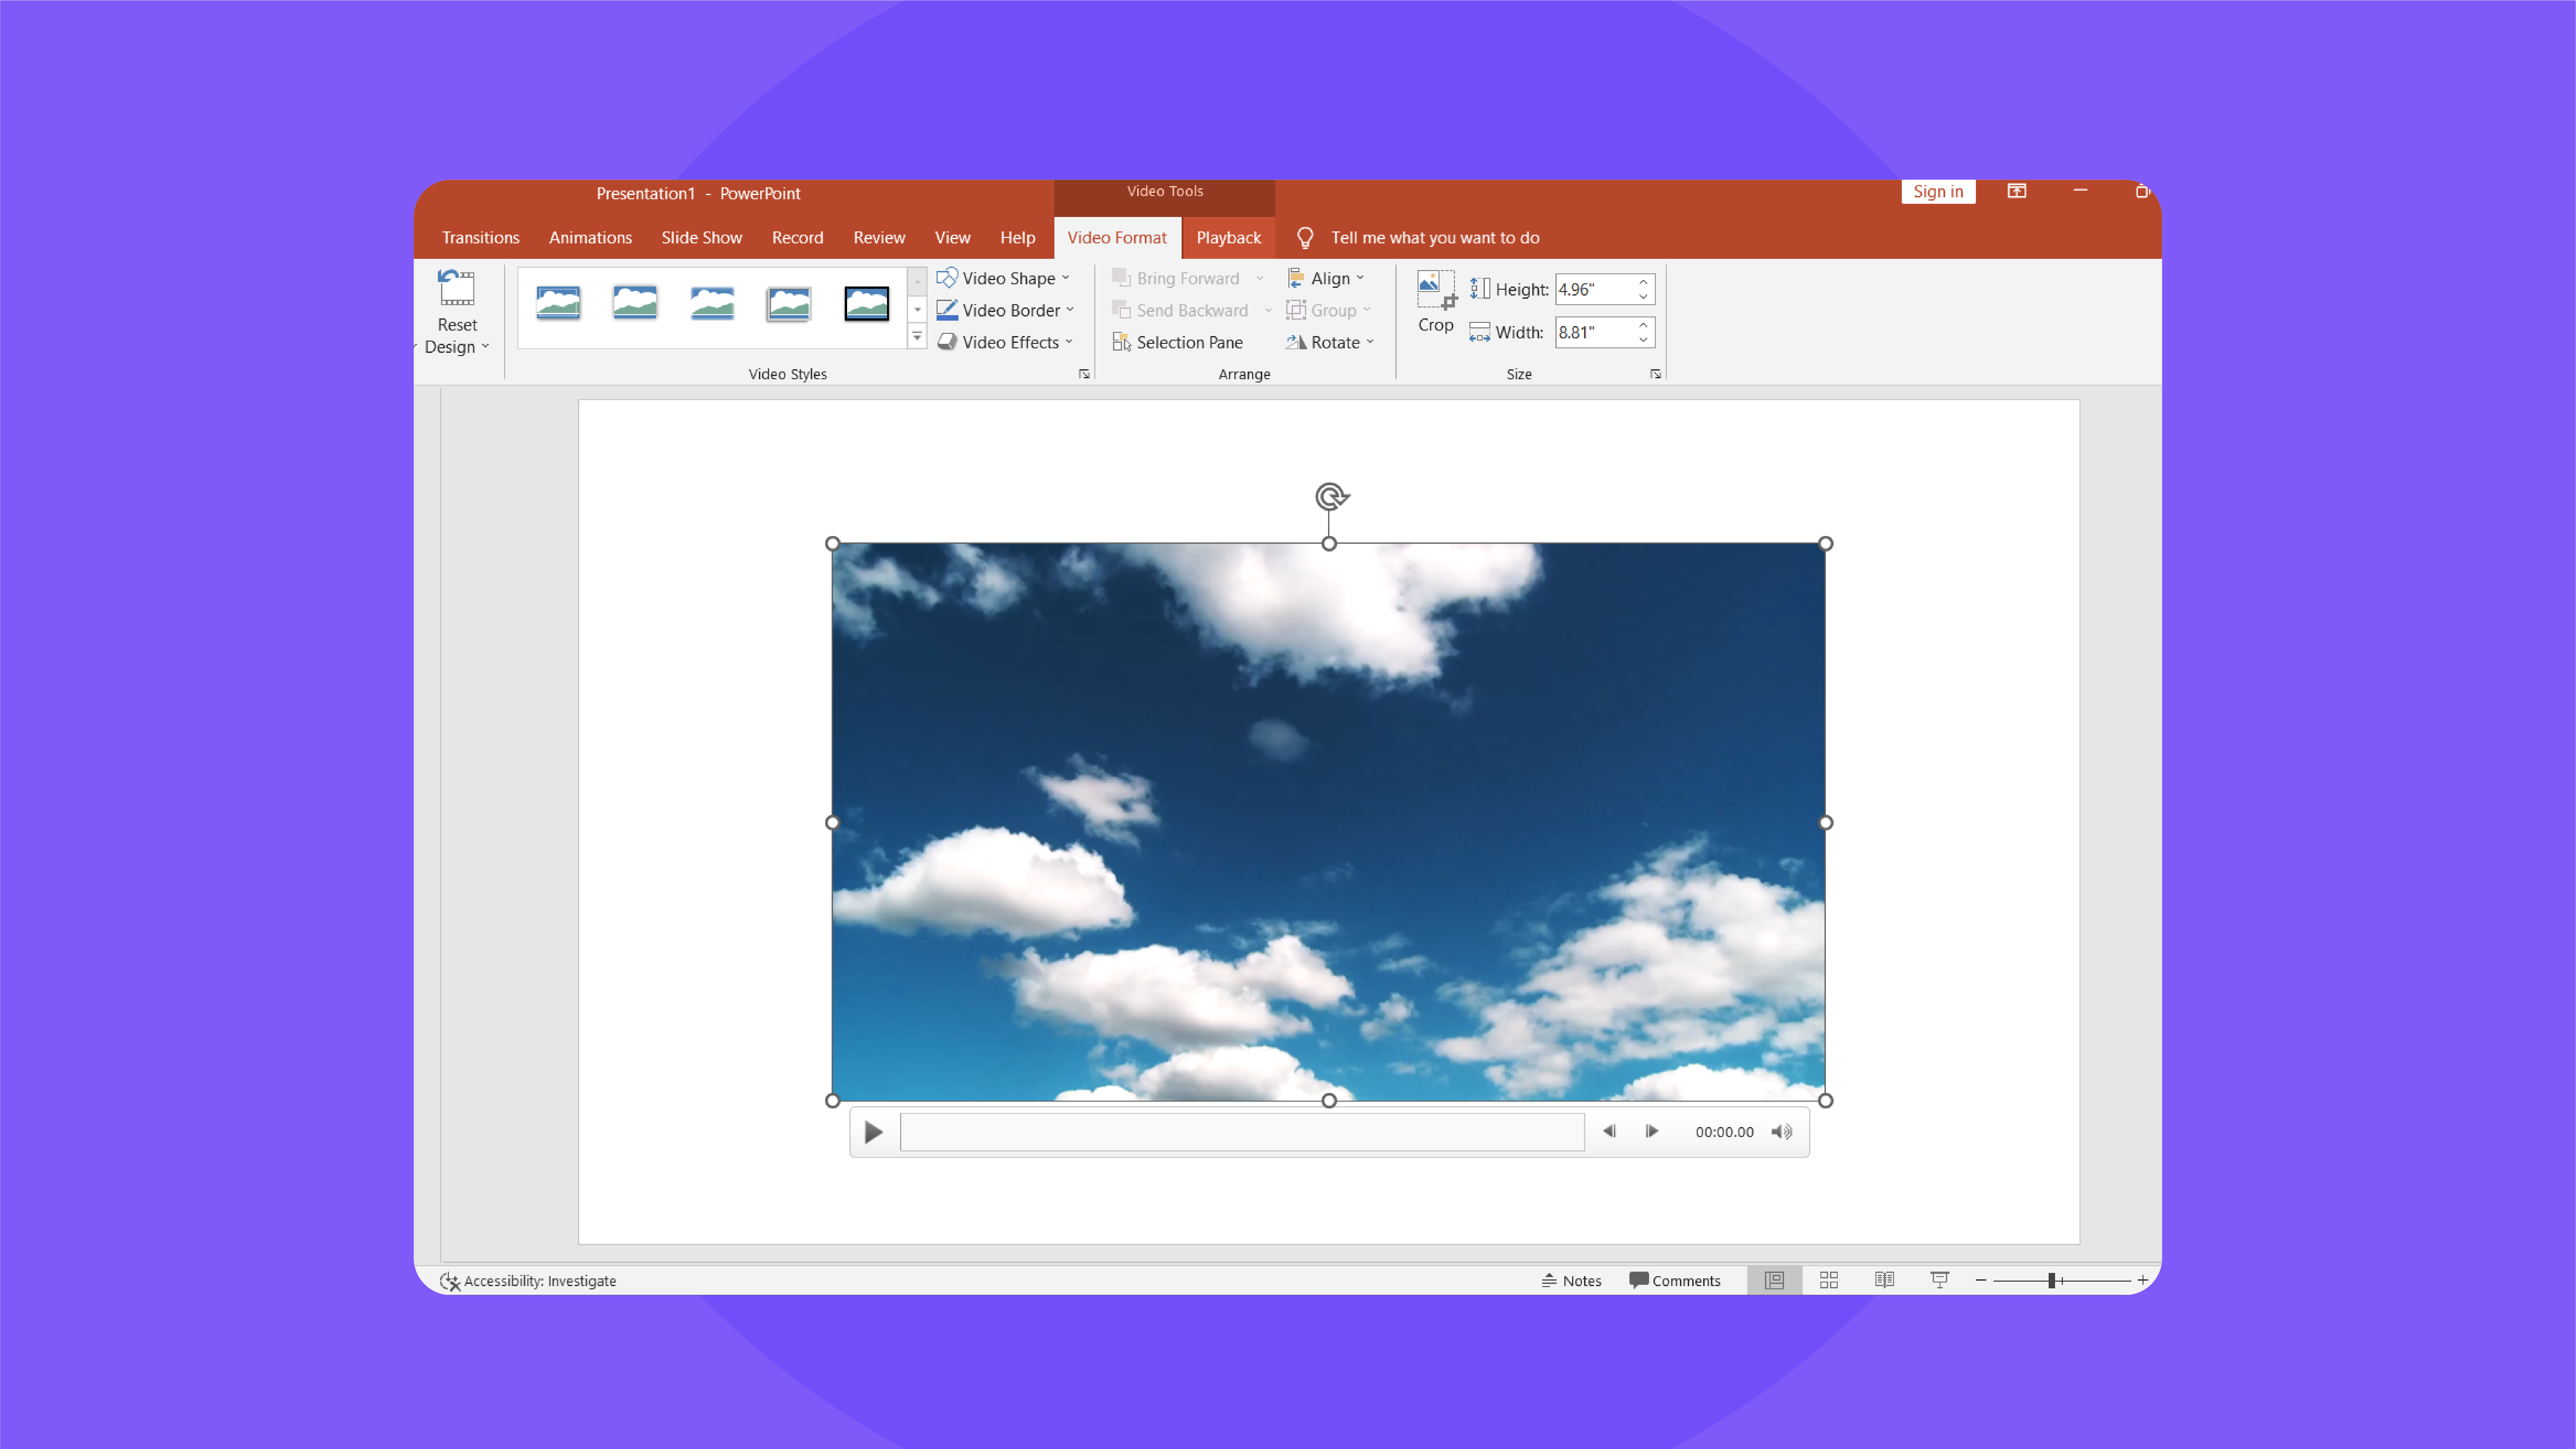Click the Video Border tool
2576x1449 pixels.
click(x=1003, y=310)
